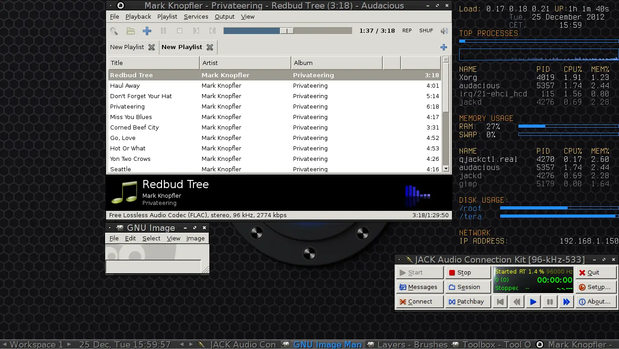Rewind JACK transport to start

[x=500, y=302]
